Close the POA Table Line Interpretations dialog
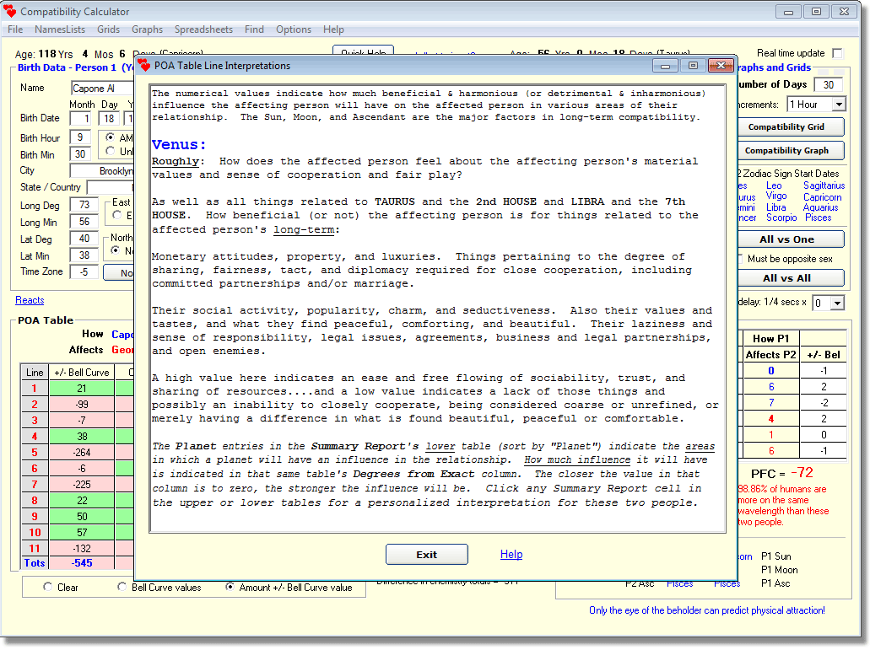 click(720, 66)
